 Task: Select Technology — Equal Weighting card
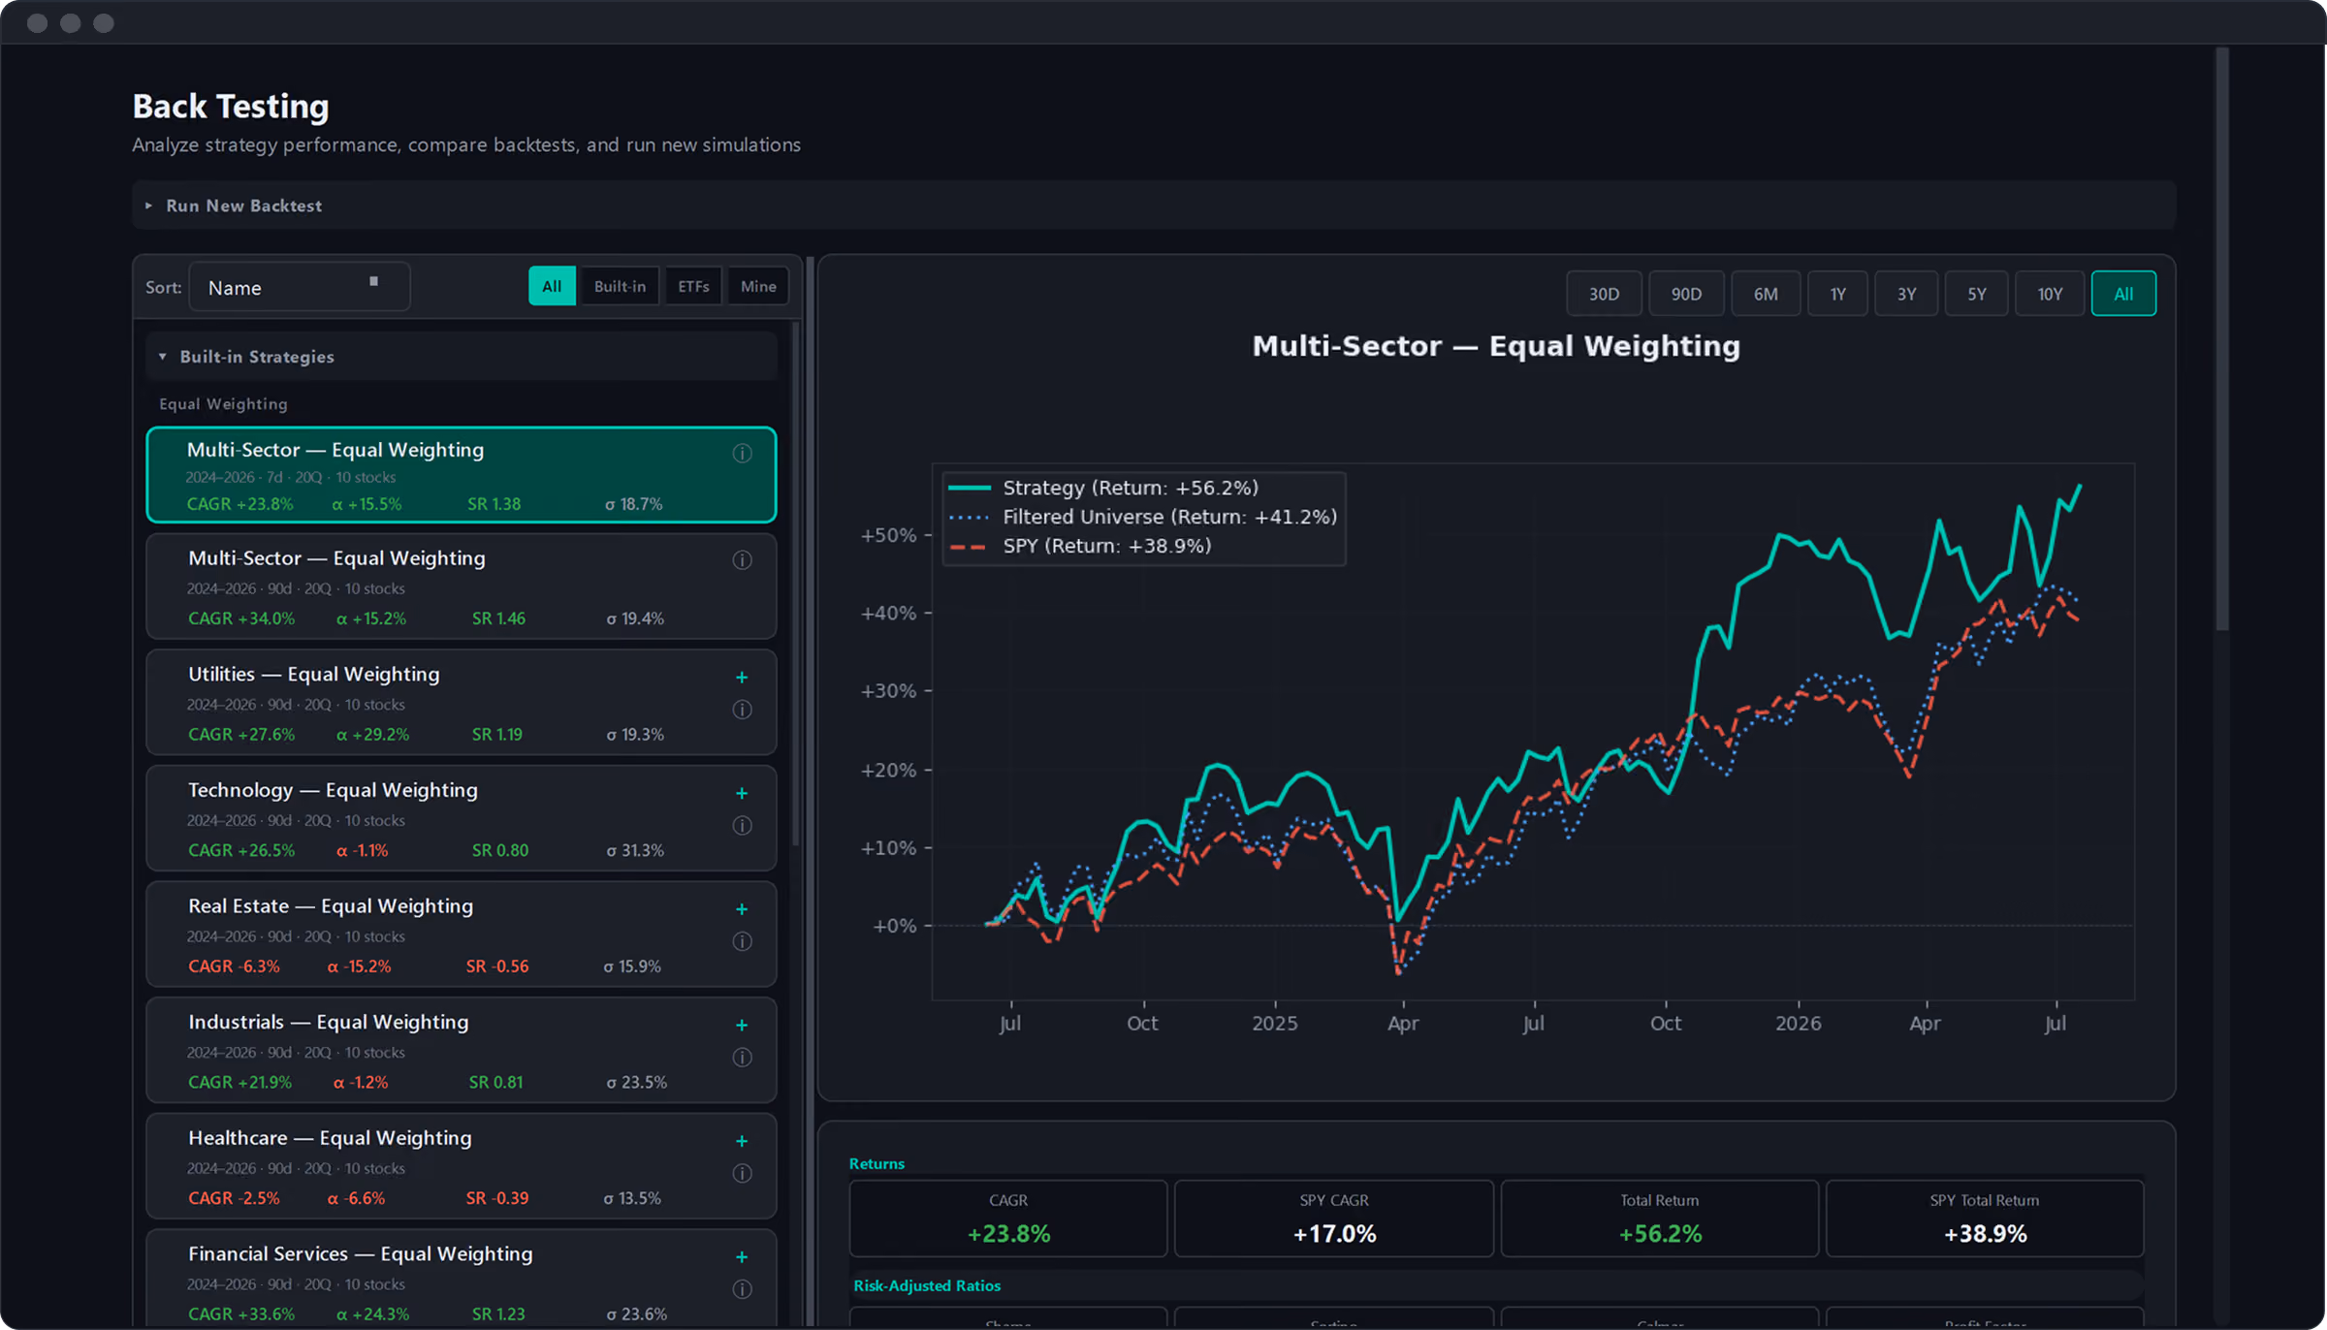click(x=462, y=818)
